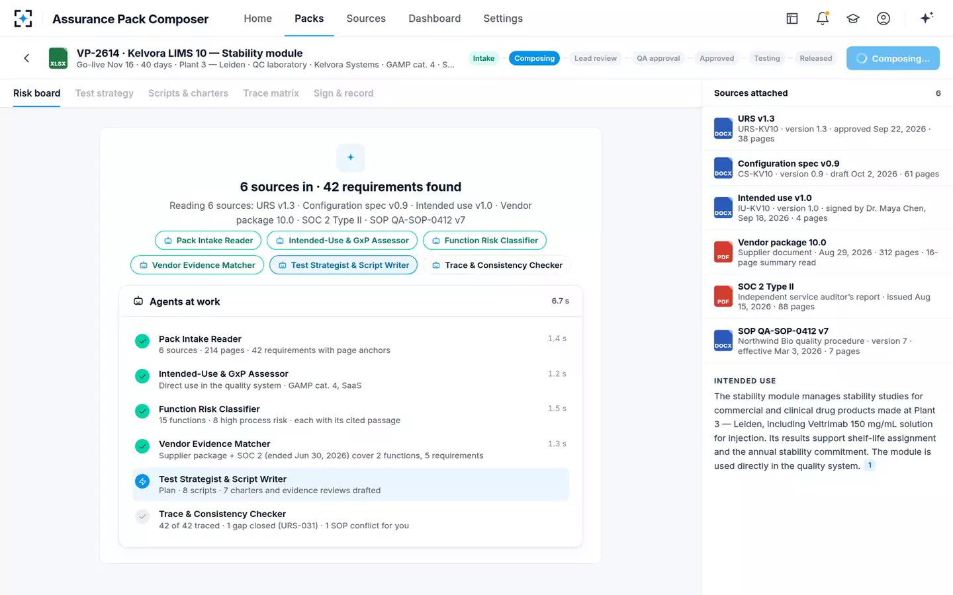The height and width of the screenshot is (595, 953).
Task: Open the SOC 2 Type II source entry
Action: click(827, 296)
